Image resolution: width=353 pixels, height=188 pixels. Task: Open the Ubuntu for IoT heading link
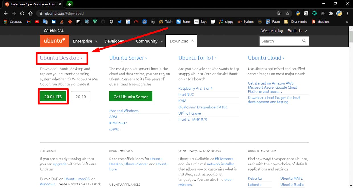coord(198,58)
